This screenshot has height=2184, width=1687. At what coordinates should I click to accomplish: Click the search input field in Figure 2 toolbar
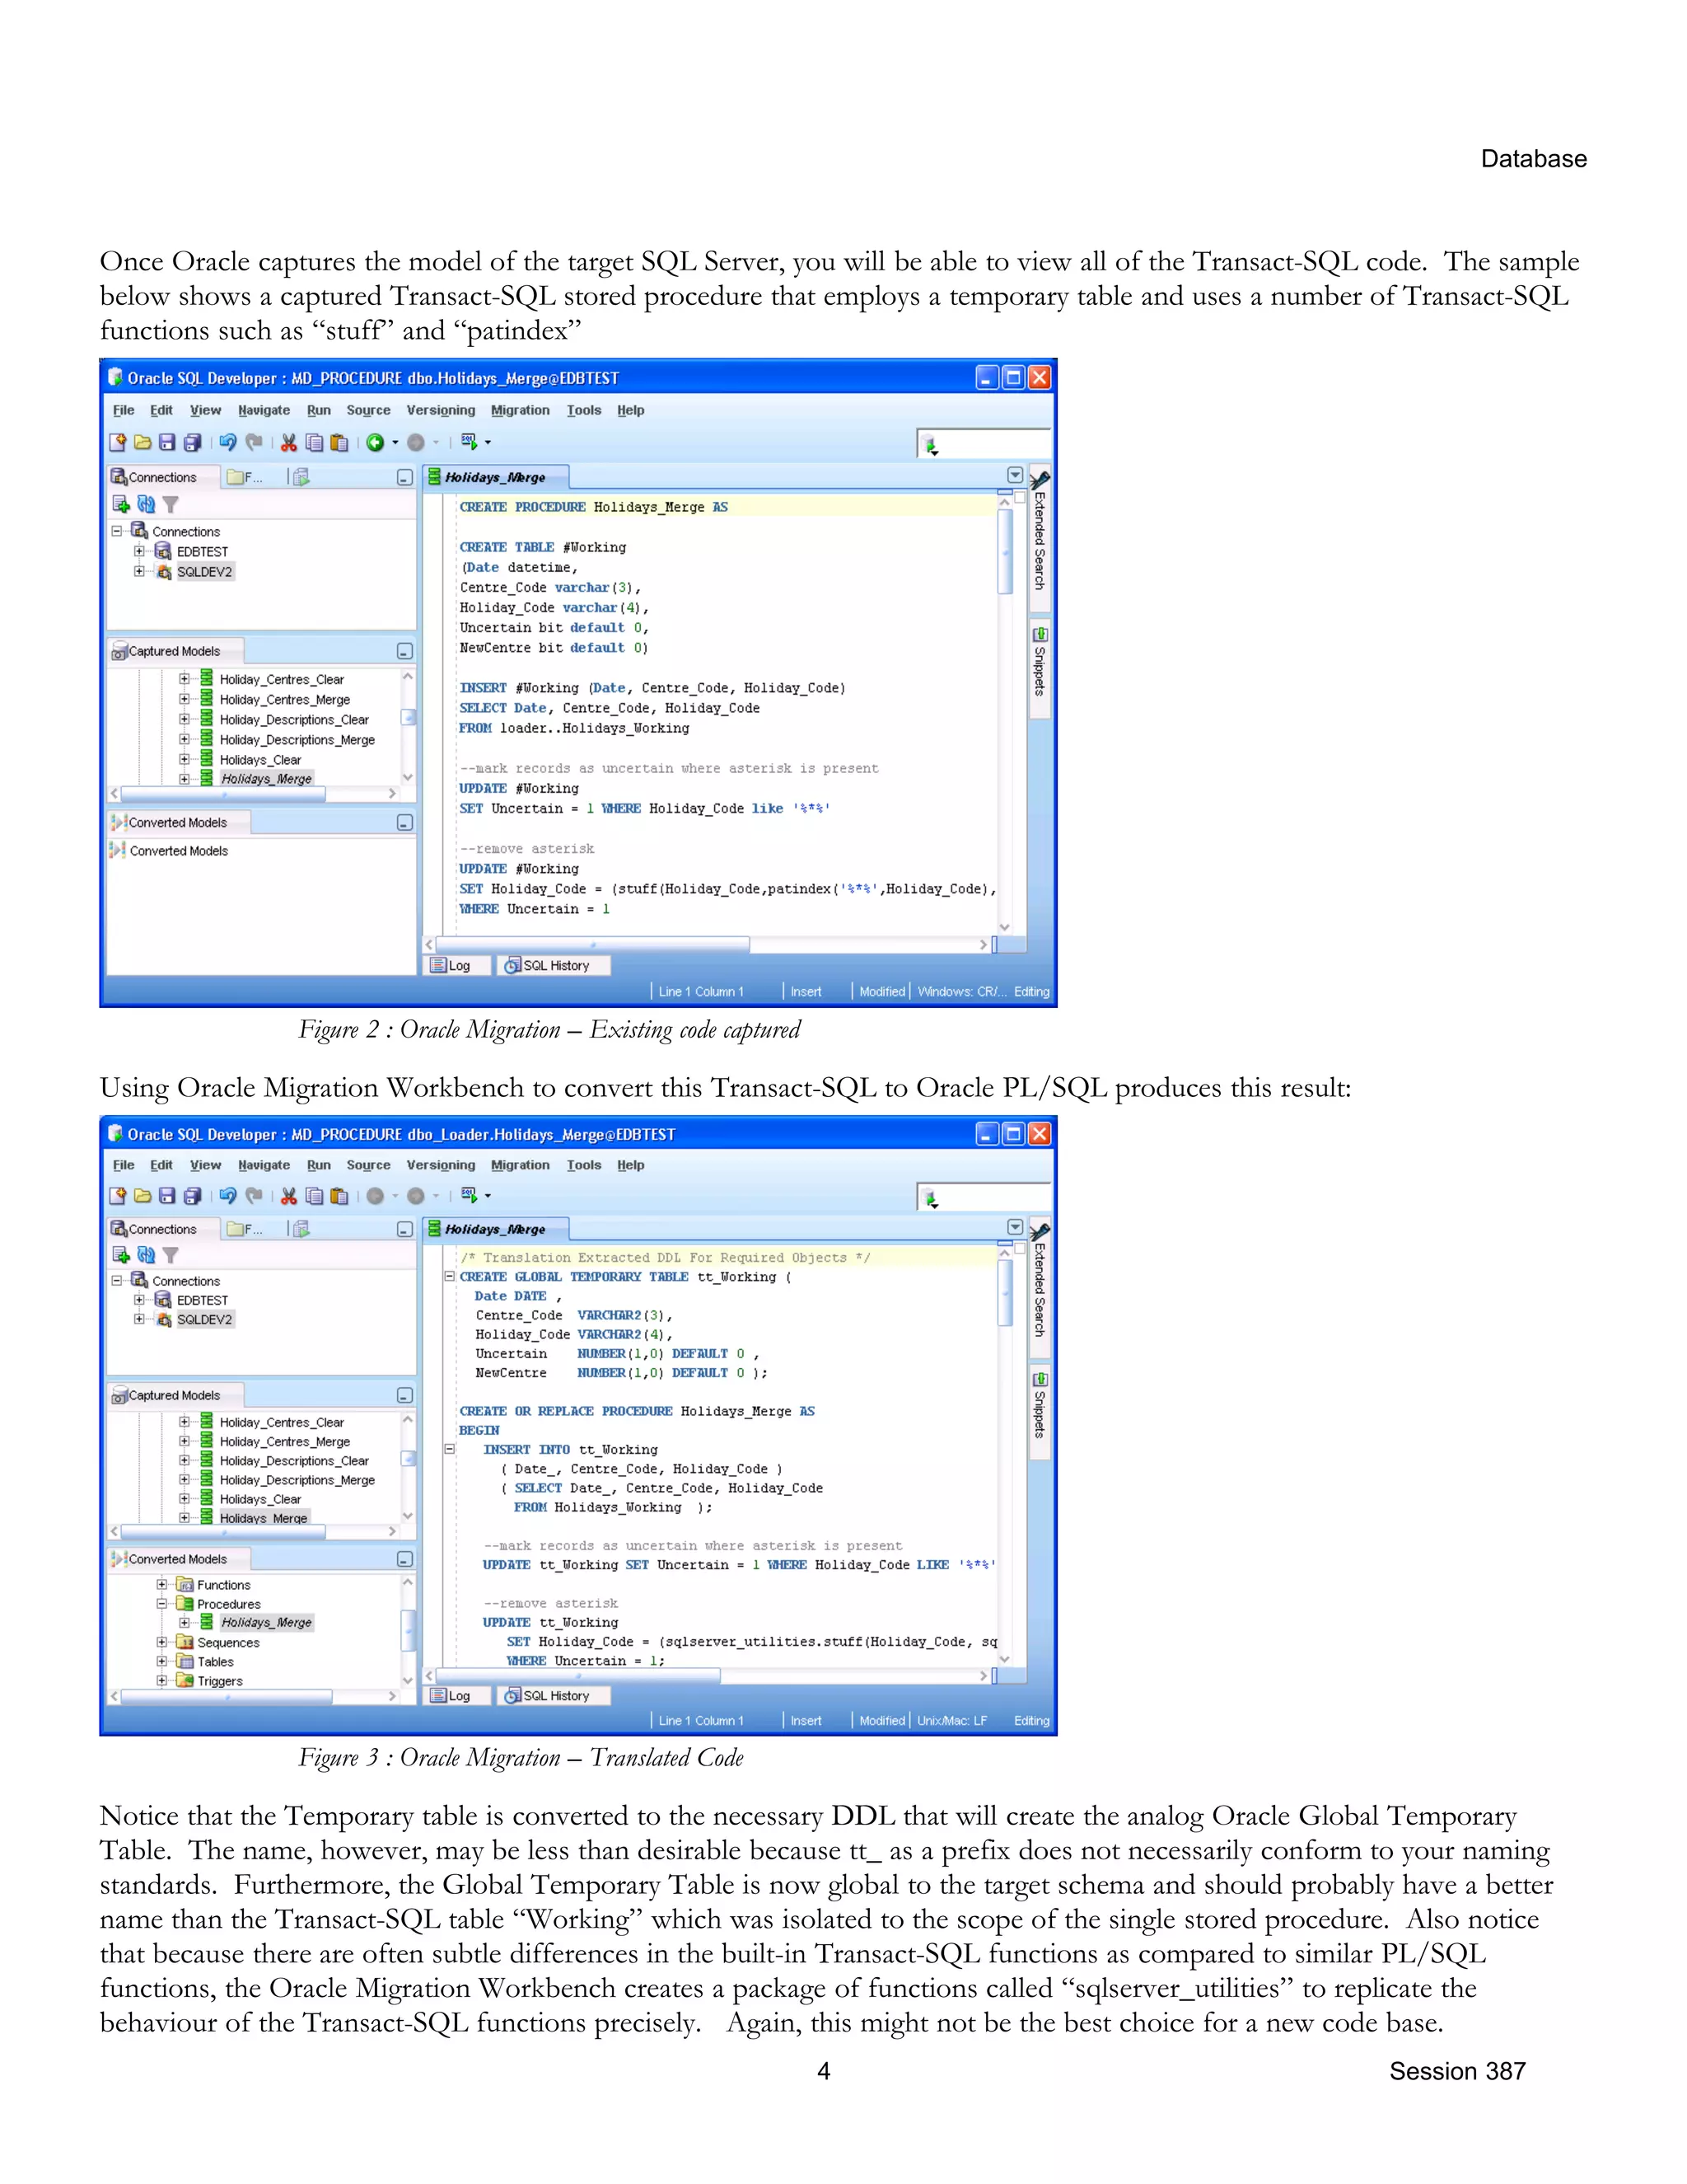click(994, 444)
